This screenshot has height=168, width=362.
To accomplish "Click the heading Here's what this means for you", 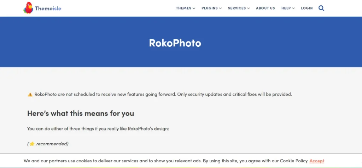I will [81, 114].
